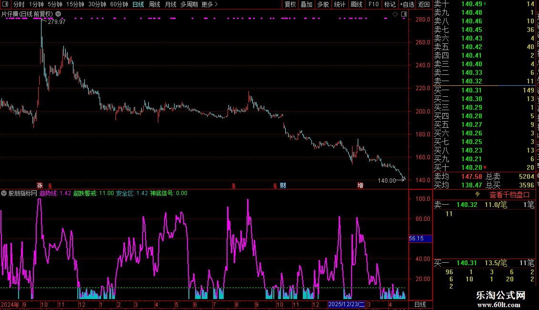Screen dimensions: 539x310
Task: Select the 15分钟 period tab
Action: [x=75, y=4]
